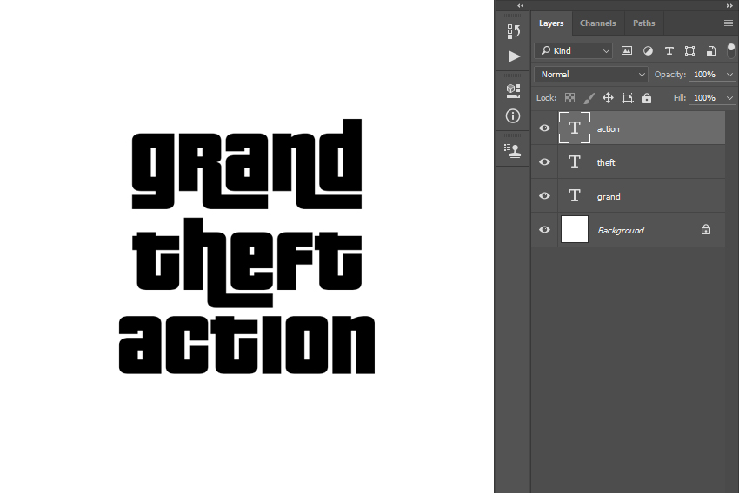Hide the theft layer

[544, 161]
